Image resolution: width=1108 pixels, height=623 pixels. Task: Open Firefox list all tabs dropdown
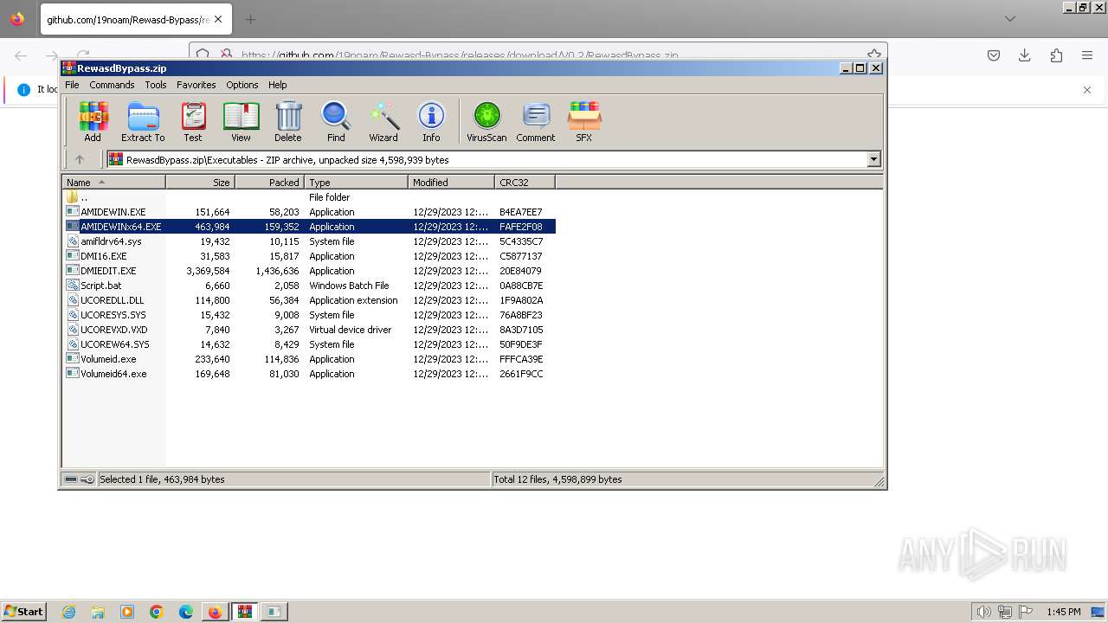(x=1010, y=18)
